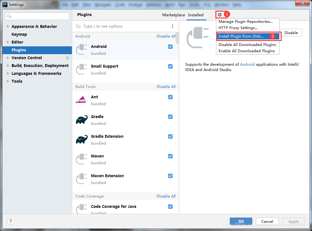Choose Disable All Downloaded Plugins
This screenshot has height=231, width=312.
point(247,45)
